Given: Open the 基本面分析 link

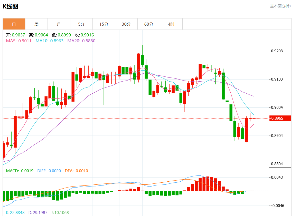Looking at the screenshot, I should [280, 6].
